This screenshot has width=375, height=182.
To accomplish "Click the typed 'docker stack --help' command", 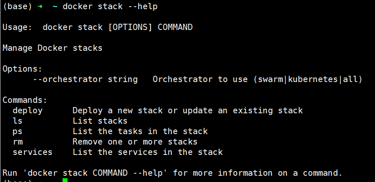I will 110,7.
